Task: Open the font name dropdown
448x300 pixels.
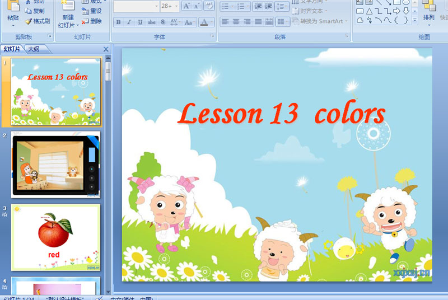Action: coord(157,6)
